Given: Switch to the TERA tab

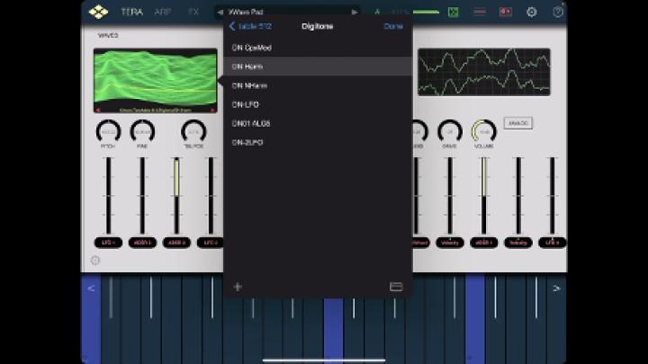Looking at the screenshot, I should [131, 12].
